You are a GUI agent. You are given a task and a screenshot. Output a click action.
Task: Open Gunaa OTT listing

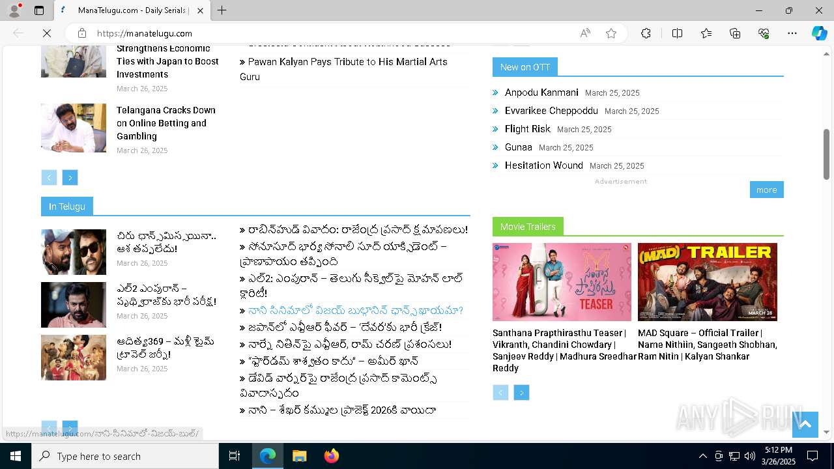[x=519, y=147]
